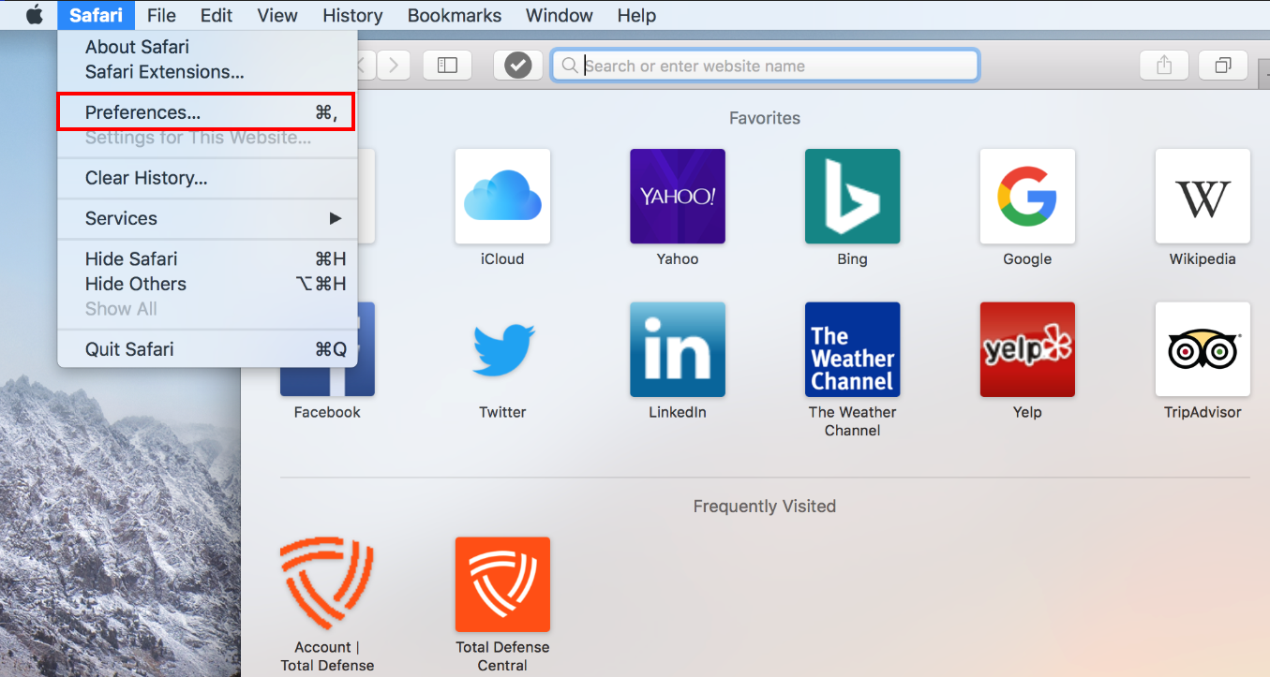Open the LinkedIn favorite
This screenshot has height=677, width=1270.
point(678,349)
